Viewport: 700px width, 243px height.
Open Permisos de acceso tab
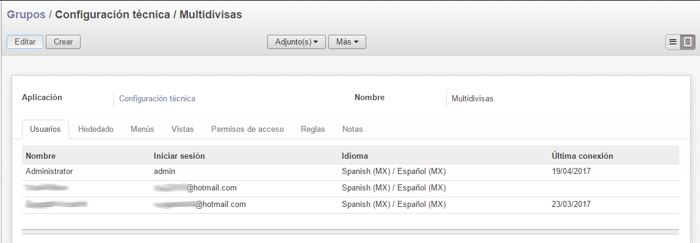tap(247, 129)
